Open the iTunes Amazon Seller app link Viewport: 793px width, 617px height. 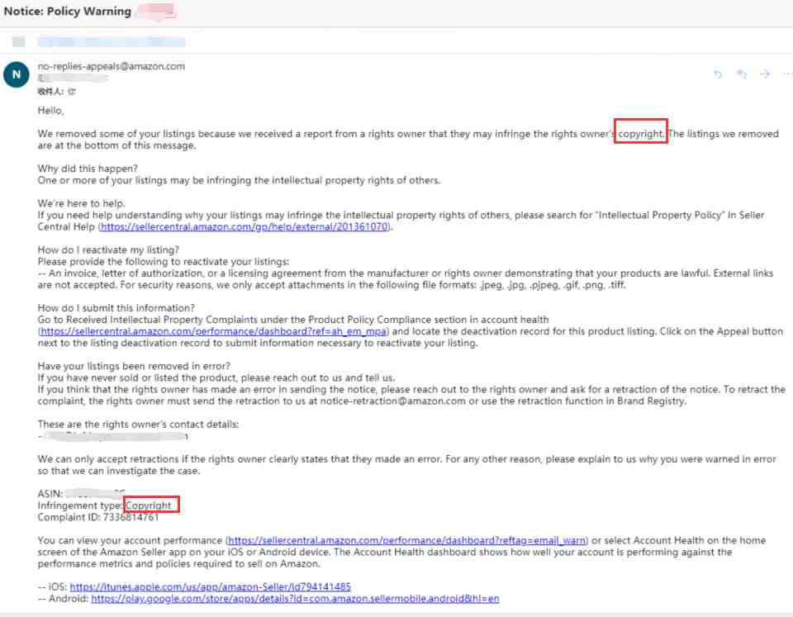(211, 586)
